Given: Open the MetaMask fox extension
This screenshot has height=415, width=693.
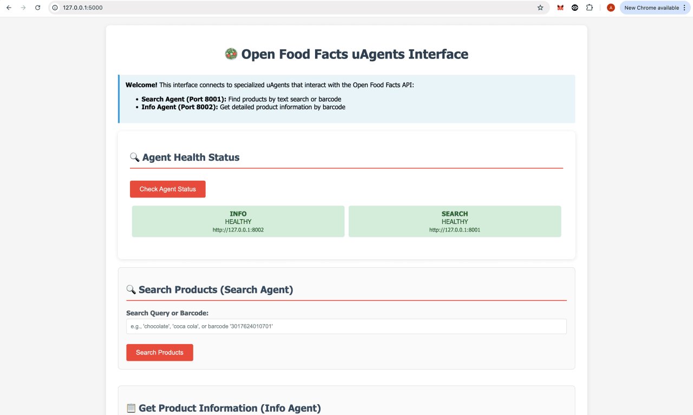Looking at the screenshot, I should [x=560, y=8].
